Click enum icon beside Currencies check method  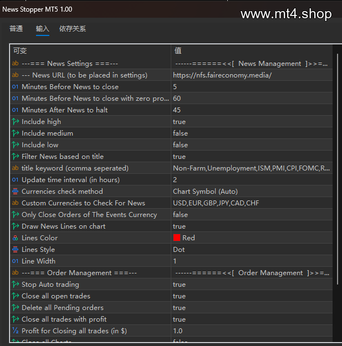[16, 192]
